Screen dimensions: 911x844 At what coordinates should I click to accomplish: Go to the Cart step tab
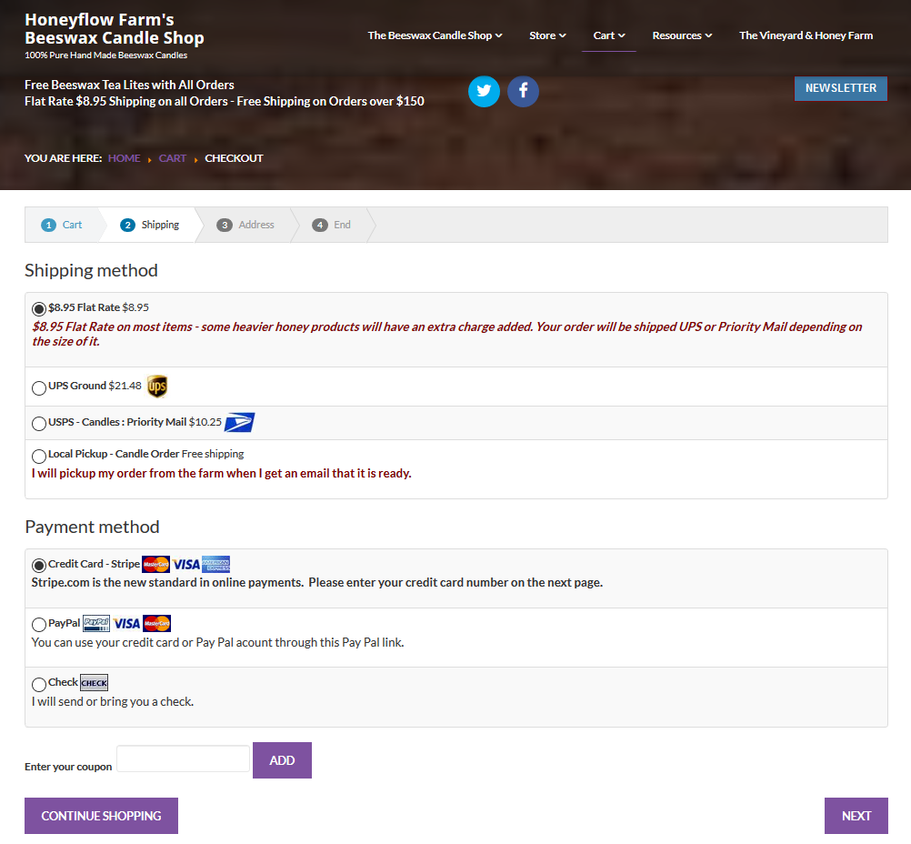[62, 225]
